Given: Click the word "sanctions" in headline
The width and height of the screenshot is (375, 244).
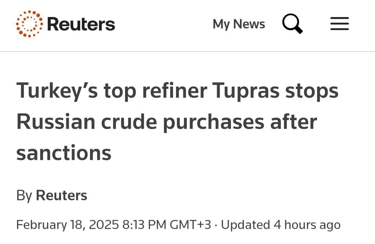Looking at the screenshot, I should coord(64,153).
